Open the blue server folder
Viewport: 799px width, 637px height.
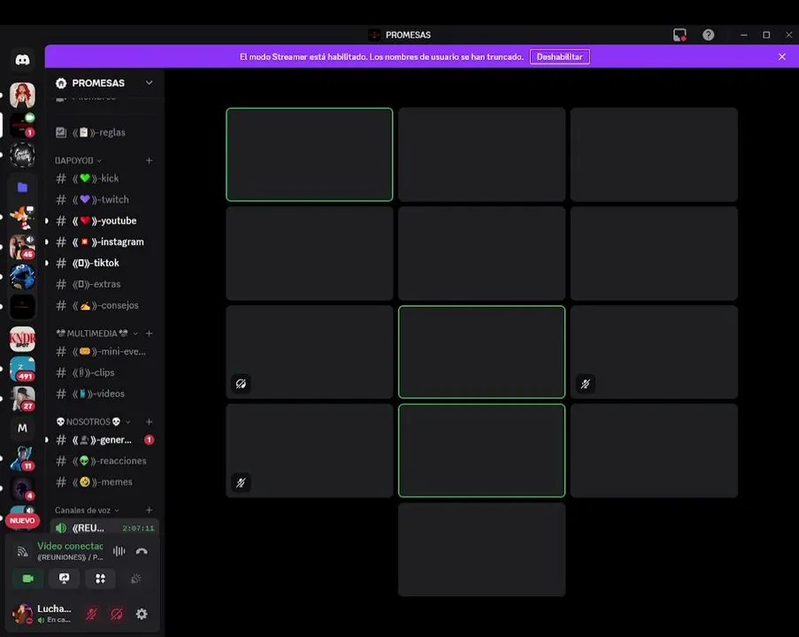pos(22,188)
